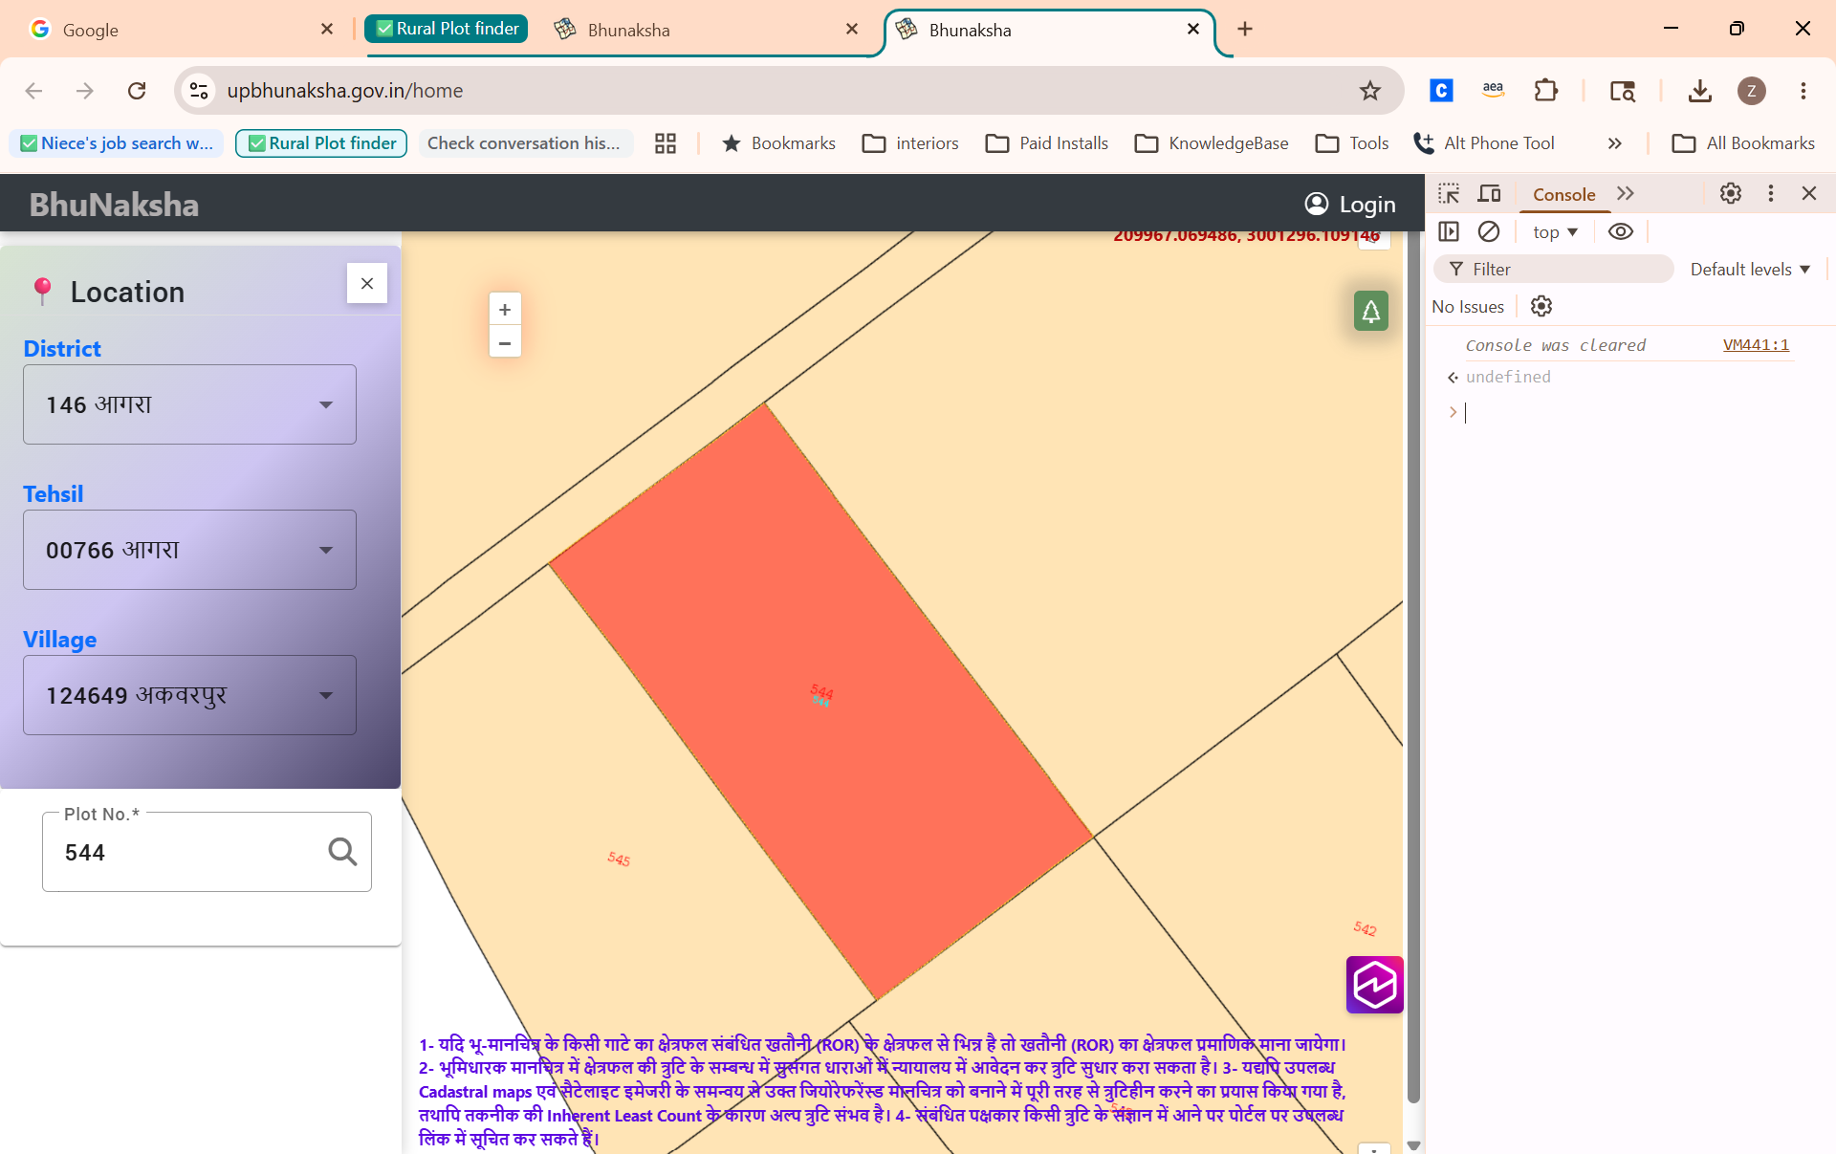
Task: Zoom in the map with plus button
Action: click(x=505, y=310)
